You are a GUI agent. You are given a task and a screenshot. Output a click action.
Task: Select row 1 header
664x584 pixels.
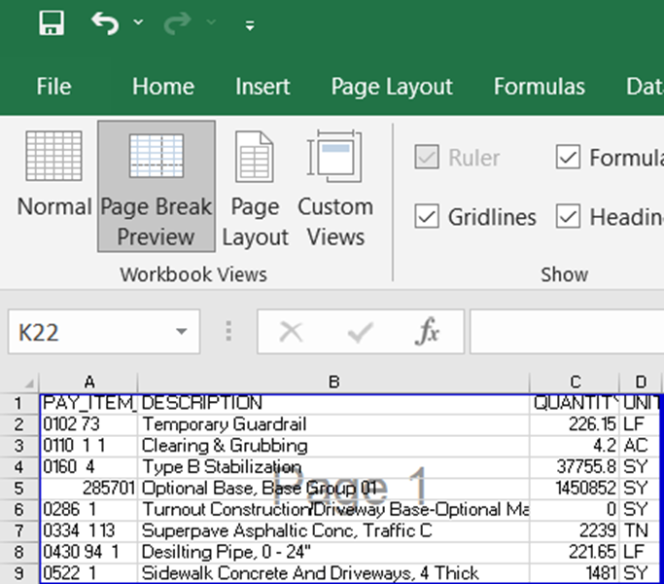pos(19,403)
